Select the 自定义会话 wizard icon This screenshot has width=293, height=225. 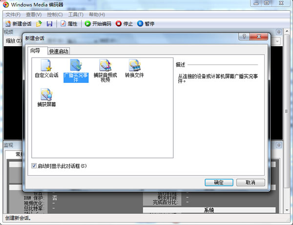click(x=46, y=65)
